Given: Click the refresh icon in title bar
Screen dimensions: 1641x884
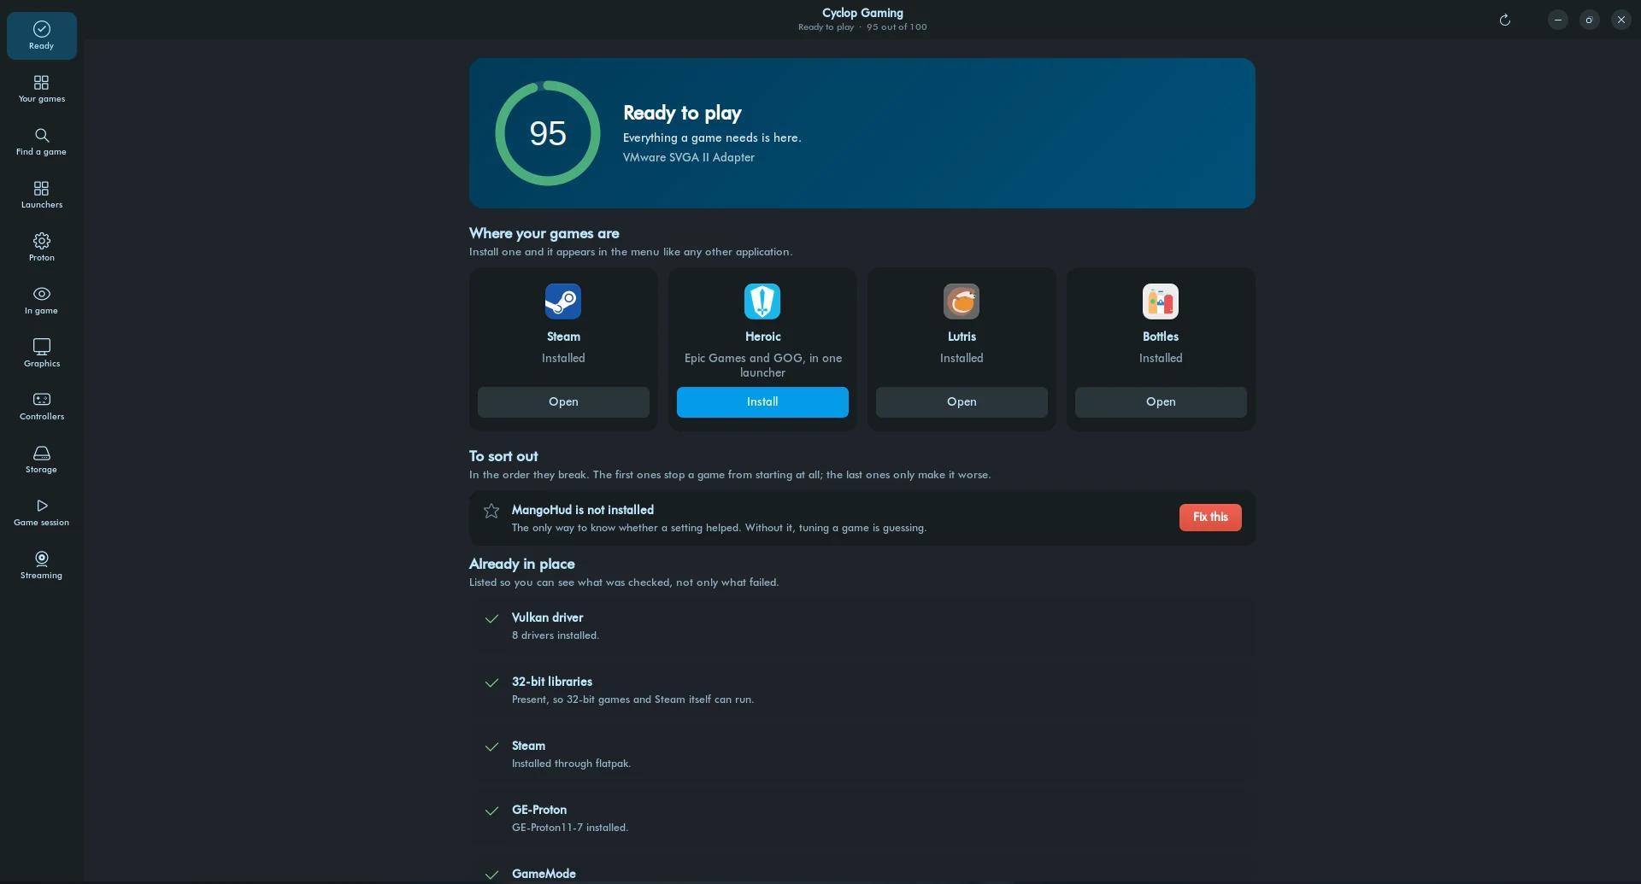Looking at the screenshot, I should click(1505, 20).
